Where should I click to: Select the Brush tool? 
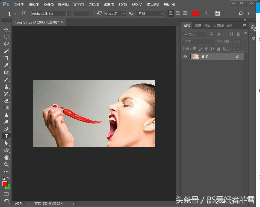pyautogui.click(x=6, y=80)
